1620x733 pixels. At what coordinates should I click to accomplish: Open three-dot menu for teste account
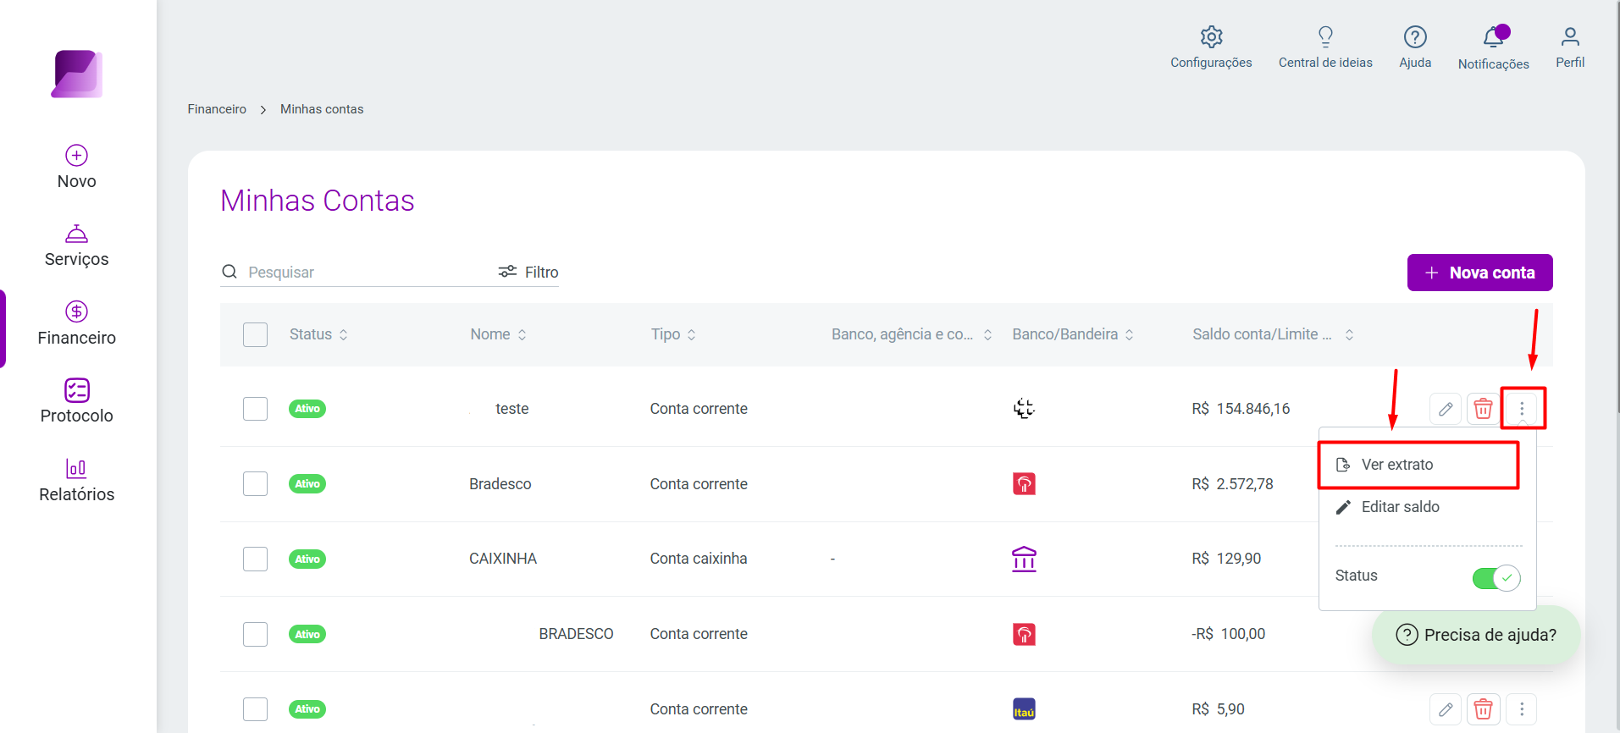(x=1522, y=409)
